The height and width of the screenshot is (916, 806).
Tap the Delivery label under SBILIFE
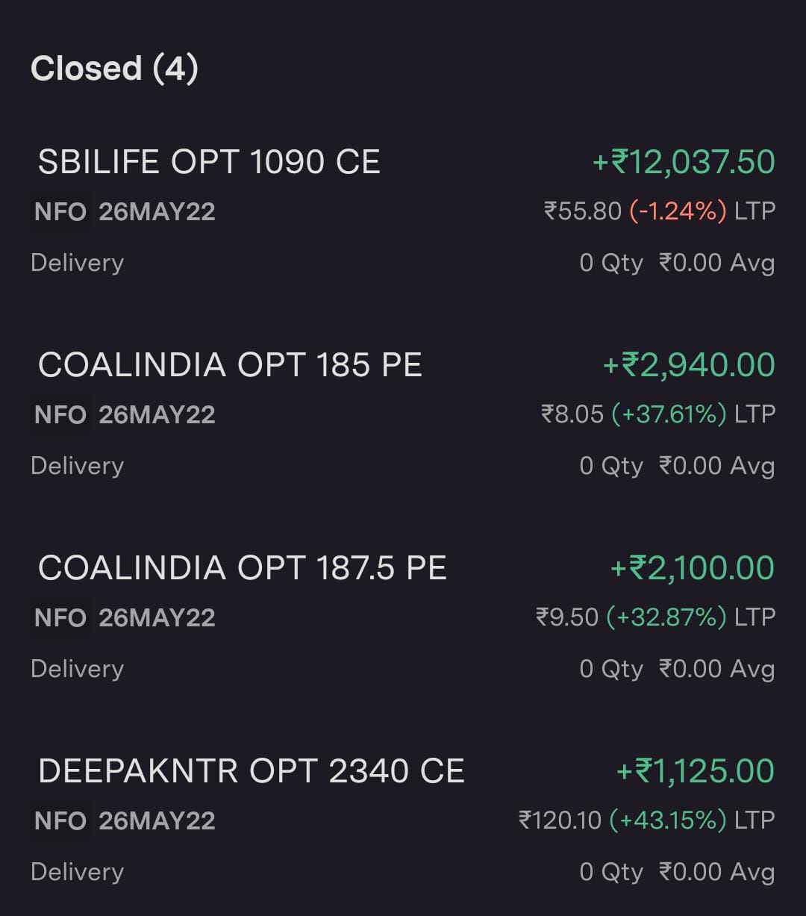click(77, 263)
